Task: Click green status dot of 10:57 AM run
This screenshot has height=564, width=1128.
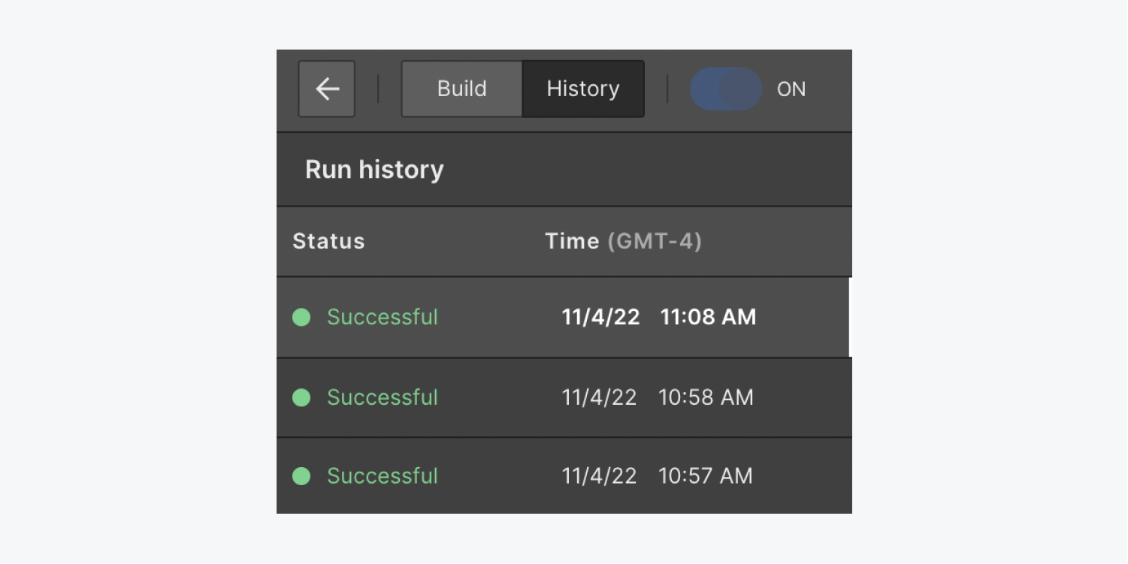Action: point(301,476)
